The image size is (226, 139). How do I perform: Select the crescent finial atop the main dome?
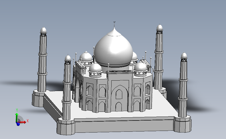pyautogui.click(x=114, y=22)
